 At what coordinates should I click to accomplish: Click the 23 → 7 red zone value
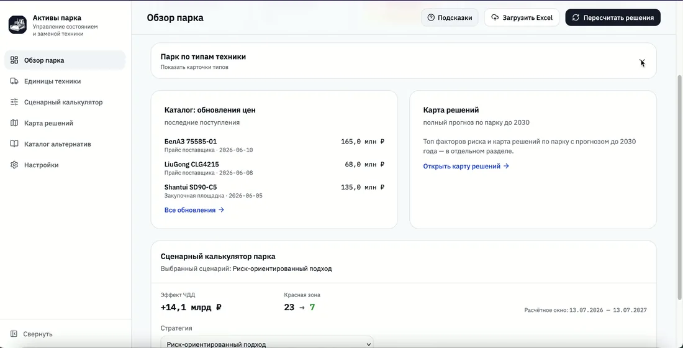[299, 308]
